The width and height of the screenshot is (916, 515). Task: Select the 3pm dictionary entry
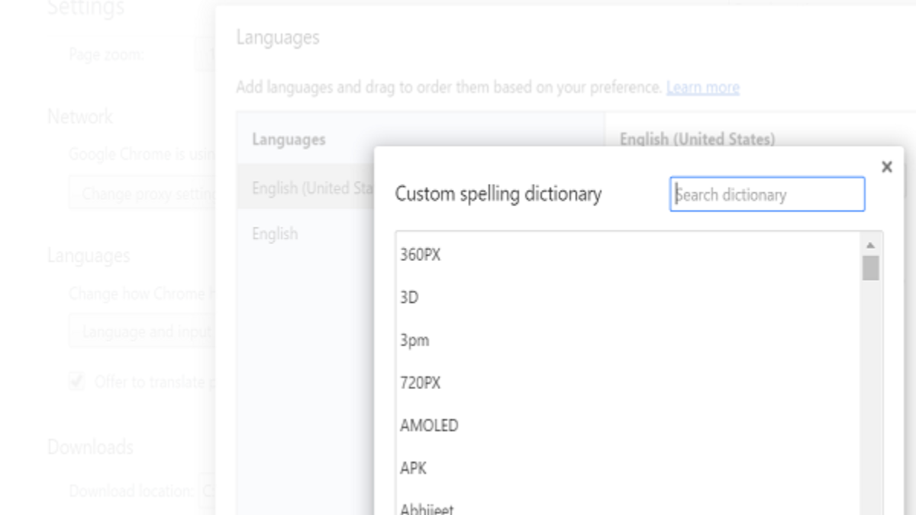[414, 340]
